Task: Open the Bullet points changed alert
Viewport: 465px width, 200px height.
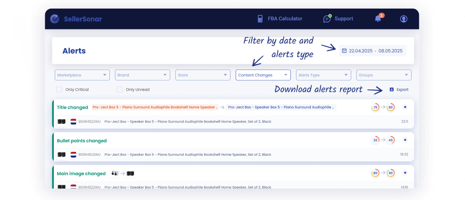Action: [82, 141]
